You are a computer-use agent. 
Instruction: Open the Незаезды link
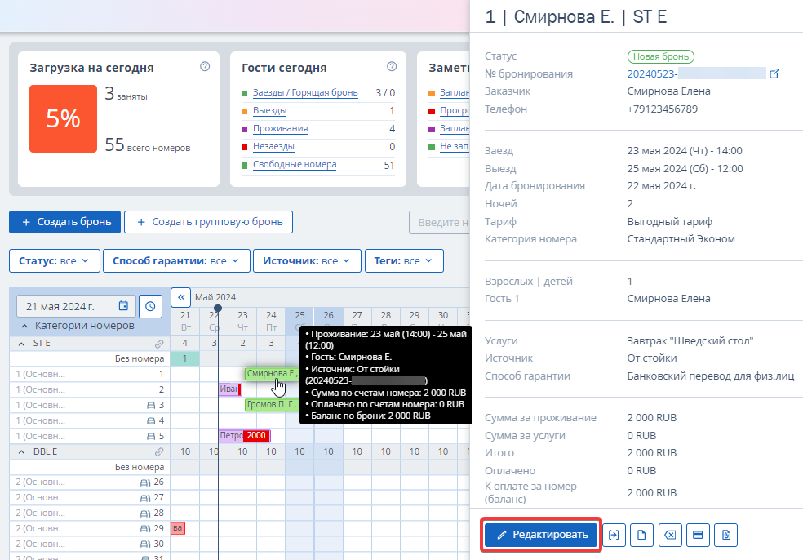point(273,147)
